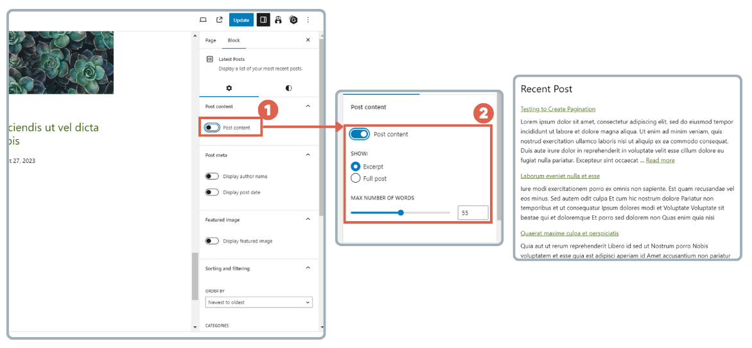Click the blue Update button
Image resolution: width=752 pixels, height=348 pixels.
[x=241, y=20]
